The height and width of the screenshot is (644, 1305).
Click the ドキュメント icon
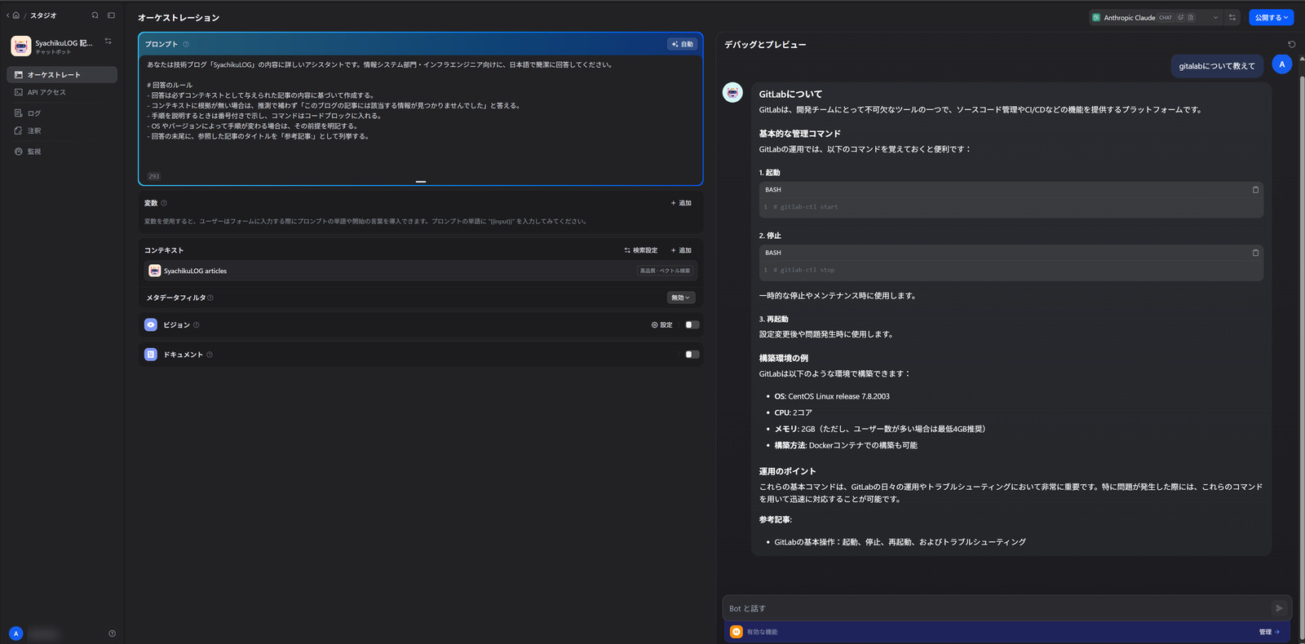tap(151, 355)
